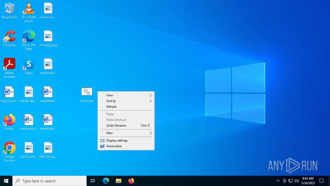Open Display settings from the context menu
The width and height of the screenshot is (330, 186).
[126, 141]
